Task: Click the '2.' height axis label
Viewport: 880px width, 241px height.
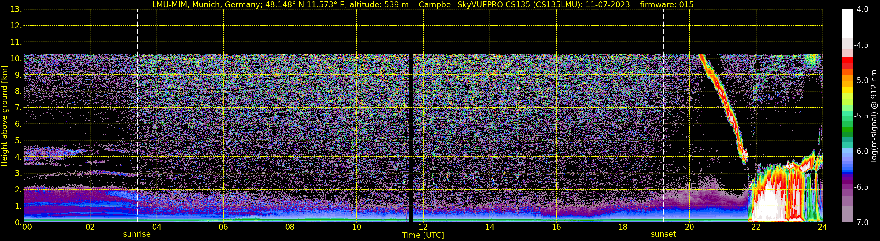Action: [18, 190]
